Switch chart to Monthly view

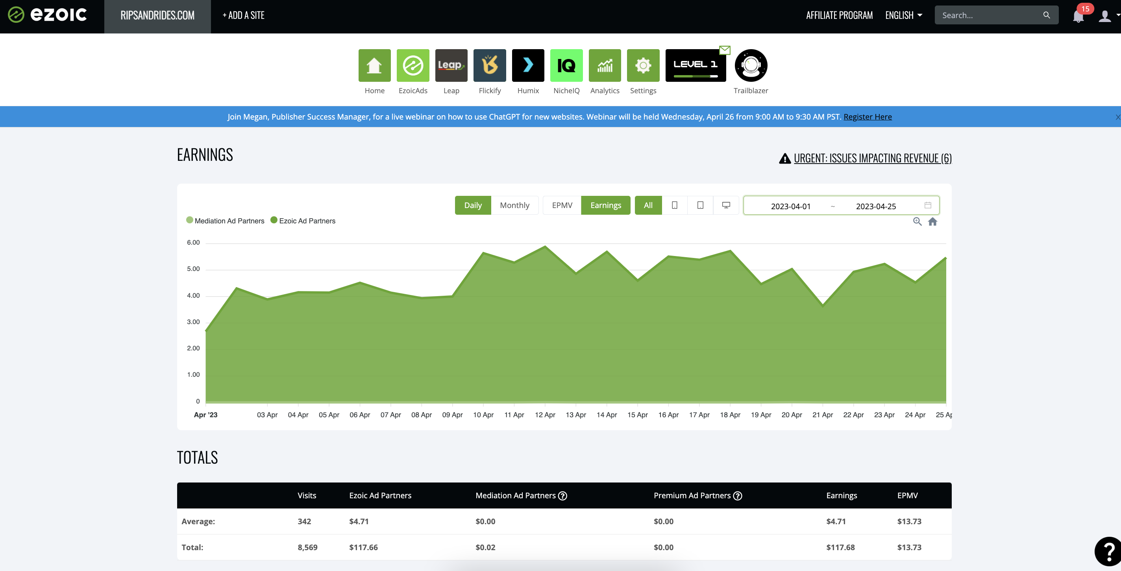point(514,205)
